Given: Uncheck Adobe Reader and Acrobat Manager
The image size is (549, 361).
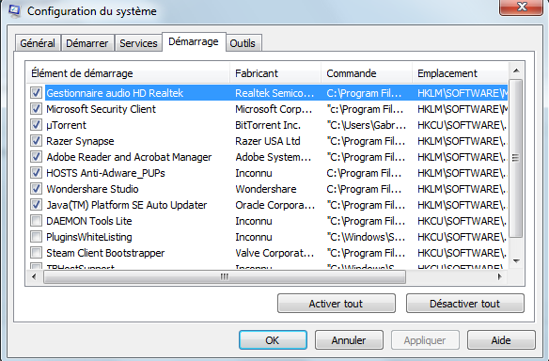Looking at the screenshot, I should (x=36, y=157).
